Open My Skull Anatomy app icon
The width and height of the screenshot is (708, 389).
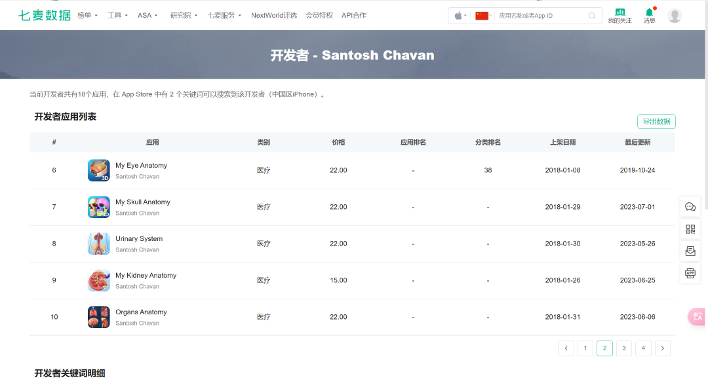pyautogui.click(x=99, y=207)
